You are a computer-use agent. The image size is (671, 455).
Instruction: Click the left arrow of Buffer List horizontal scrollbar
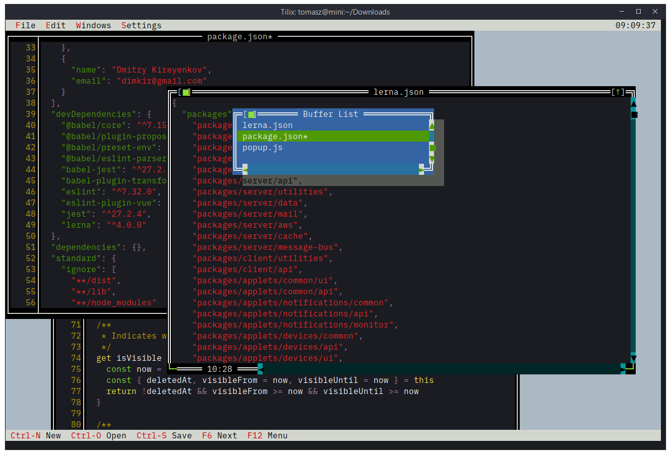click(245, 169)
